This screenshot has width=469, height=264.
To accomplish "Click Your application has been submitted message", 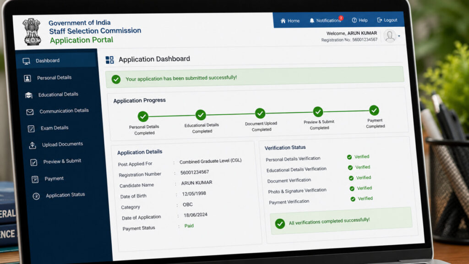I will [181, 78].
